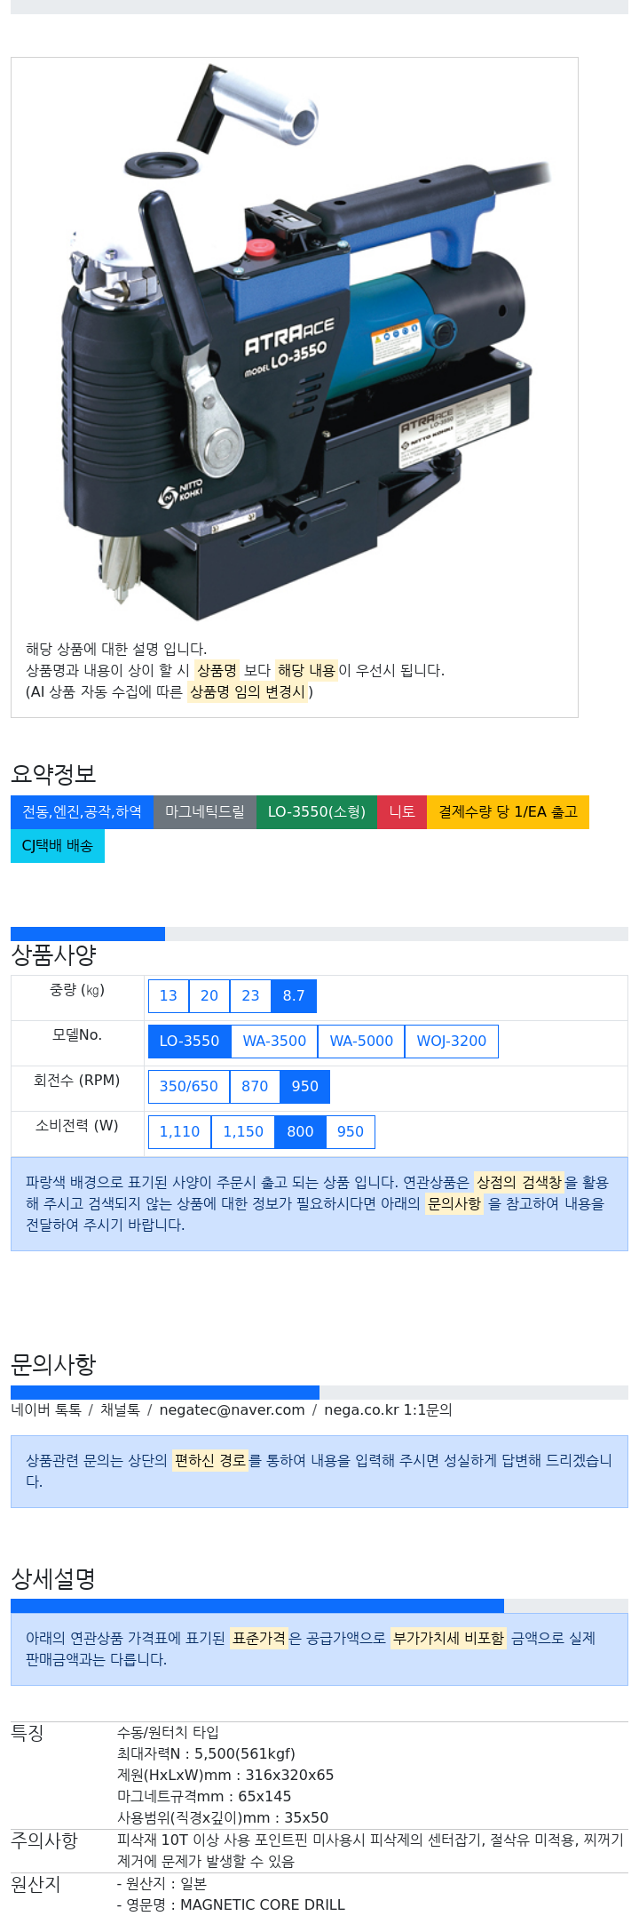
Task: Select the 8.7 kg weight option
Action: [x=294, y=996]
